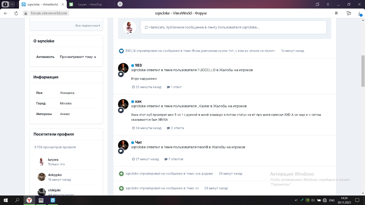Click the page vertical scrollbar
365x205 pixels.
[x=363, y=71]
